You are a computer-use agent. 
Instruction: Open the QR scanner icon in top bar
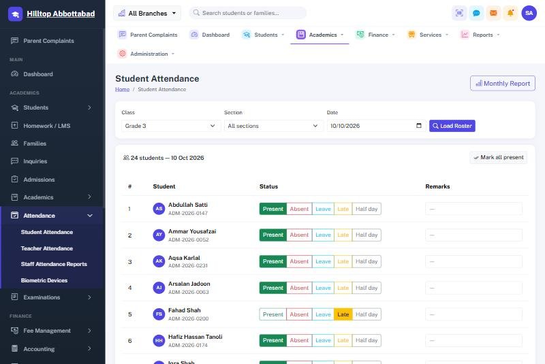pyautogui.click(x=459, y=13)
